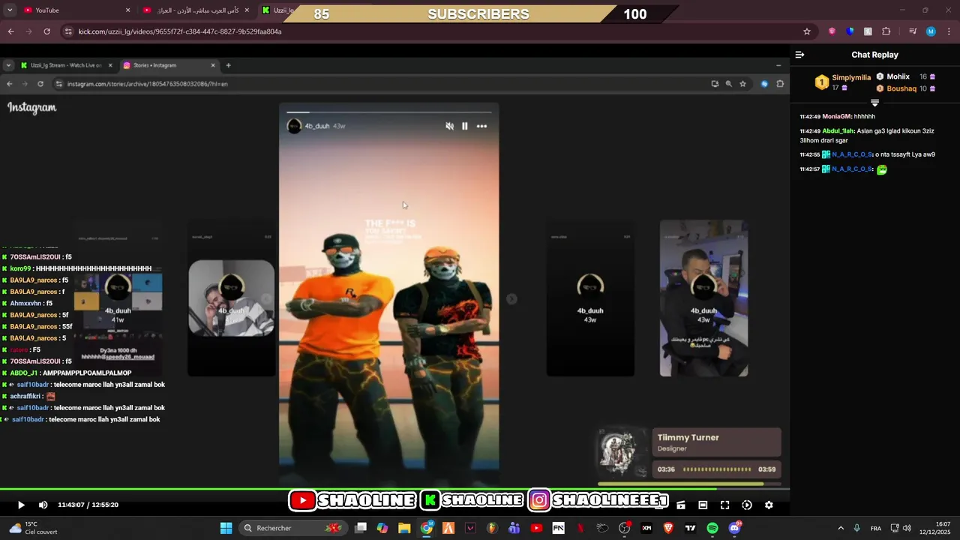Switch to the Arabic-titled YouTube tab
Viewport: 960px width, 540px height.
196,10
